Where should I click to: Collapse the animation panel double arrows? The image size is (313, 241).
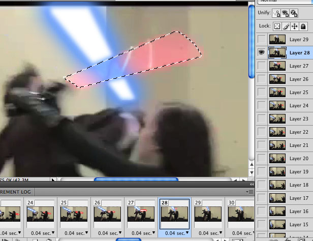click(252, 184)
